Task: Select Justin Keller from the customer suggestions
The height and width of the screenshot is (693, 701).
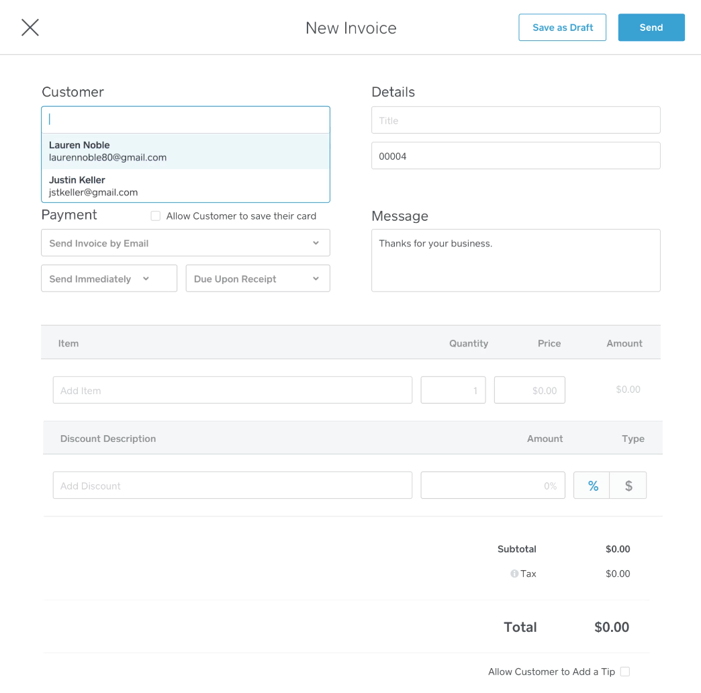Action: click(x=185, y=185)
